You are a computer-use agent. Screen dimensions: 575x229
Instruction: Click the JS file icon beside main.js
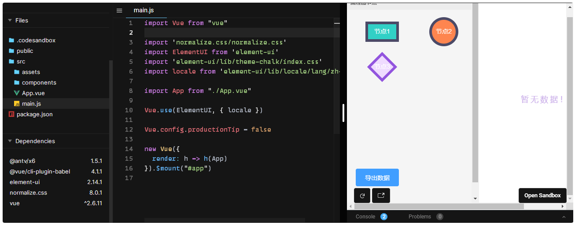click(x=17, y=103)
